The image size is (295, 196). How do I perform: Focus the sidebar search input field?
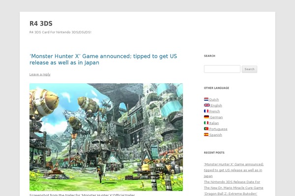[x=222, y=69]
